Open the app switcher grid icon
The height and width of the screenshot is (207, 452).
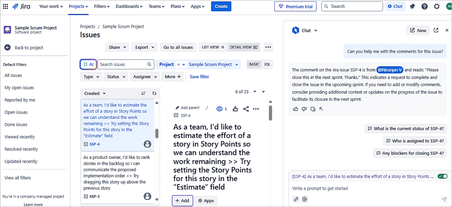point(5,6)
